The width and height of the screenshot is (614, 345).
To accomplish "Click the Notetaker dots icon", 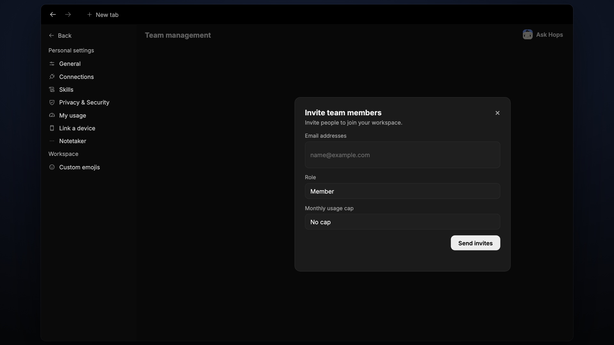I will coord(52,141).
